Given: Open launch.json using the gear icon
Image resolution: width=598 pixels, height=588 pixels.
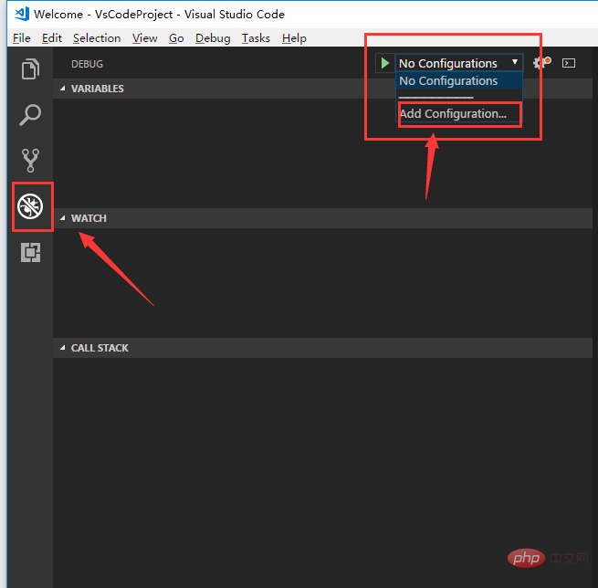Looking at the screenshot, I should 541,62.
